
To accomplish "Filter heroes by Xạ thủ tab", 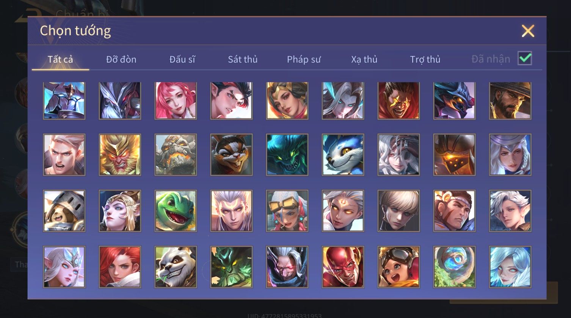I will coord(364,59).
